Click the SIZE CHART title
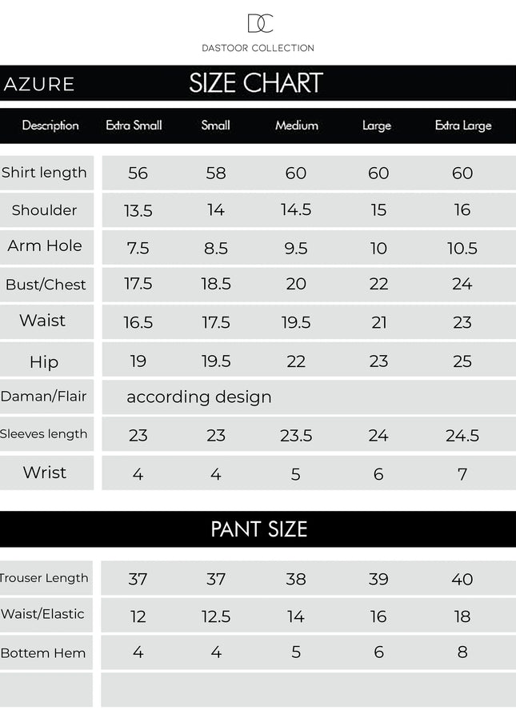The image size is (516, 722). point(256,83)
